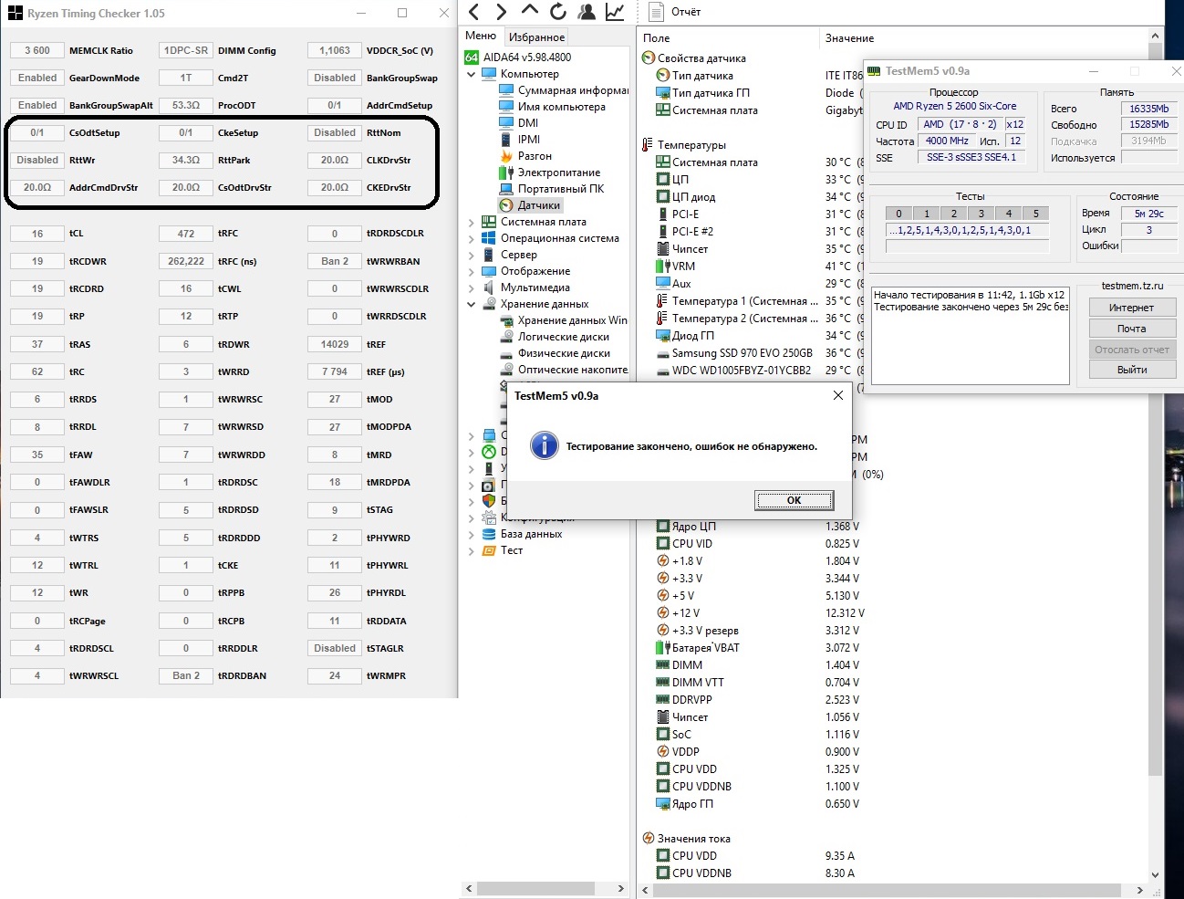Expand the Операционная система tree node

pyautogui.click(x=472, y=238)
